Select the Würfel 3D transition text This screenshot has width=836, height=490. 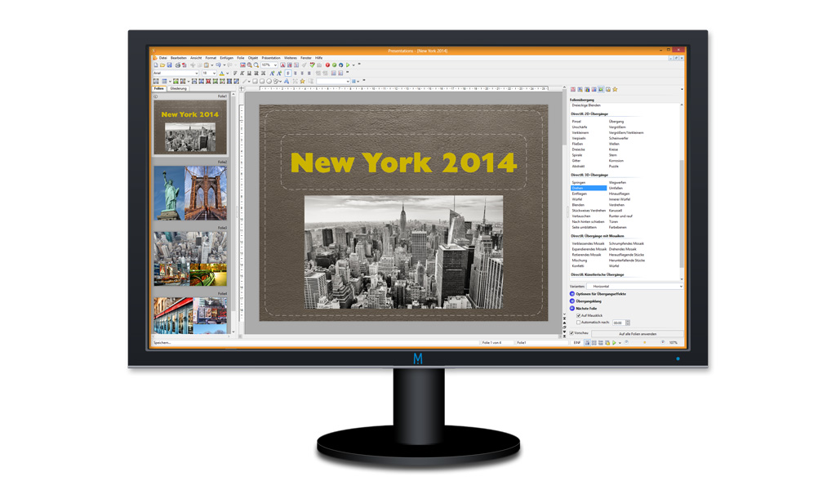[577, 199]
